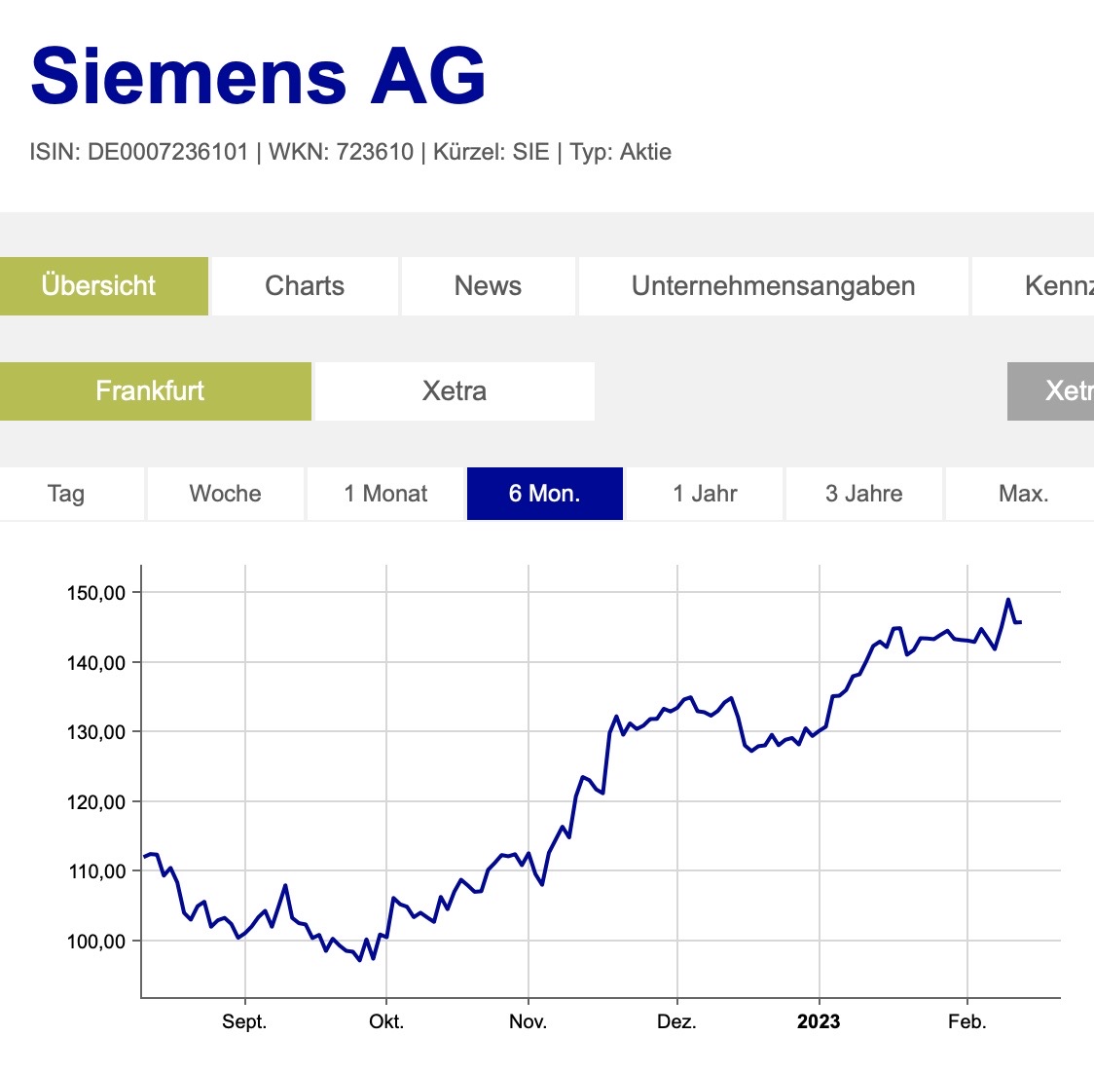Change chart period to 1 Jahr
1094x1073 pixels.
coord(705,494)
